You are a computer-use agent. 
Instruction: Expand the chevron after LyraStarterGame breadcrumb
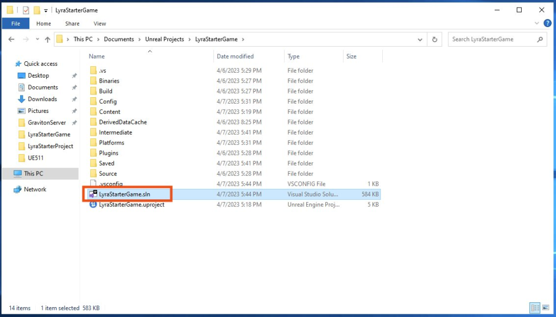tap(243, 40)
